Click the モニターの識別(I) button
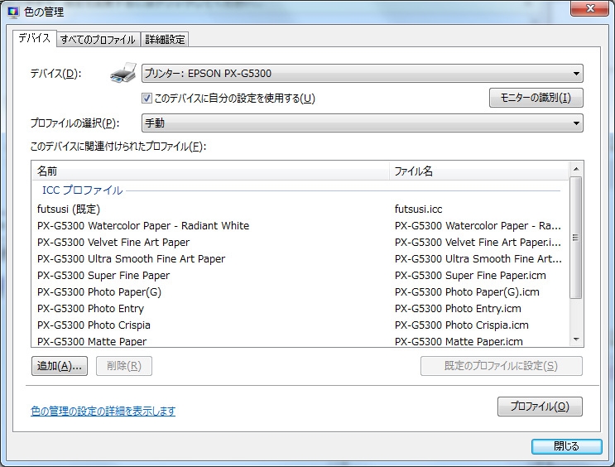Screen dimensions: 615x467 coord(536,98)
